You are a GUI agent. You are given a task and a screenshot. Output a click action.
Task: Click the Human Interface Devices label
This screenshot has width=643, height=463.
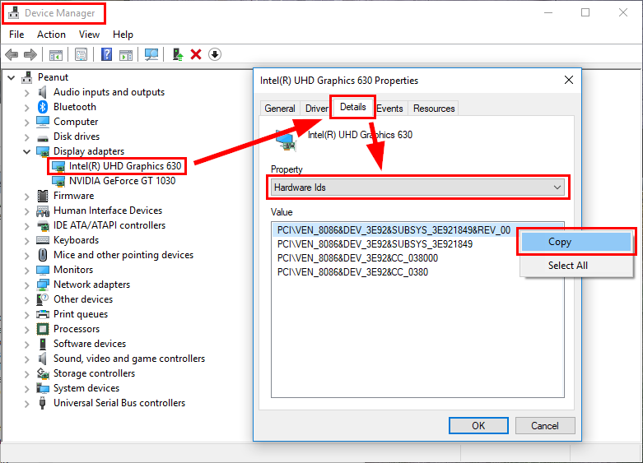pos(108,211)
